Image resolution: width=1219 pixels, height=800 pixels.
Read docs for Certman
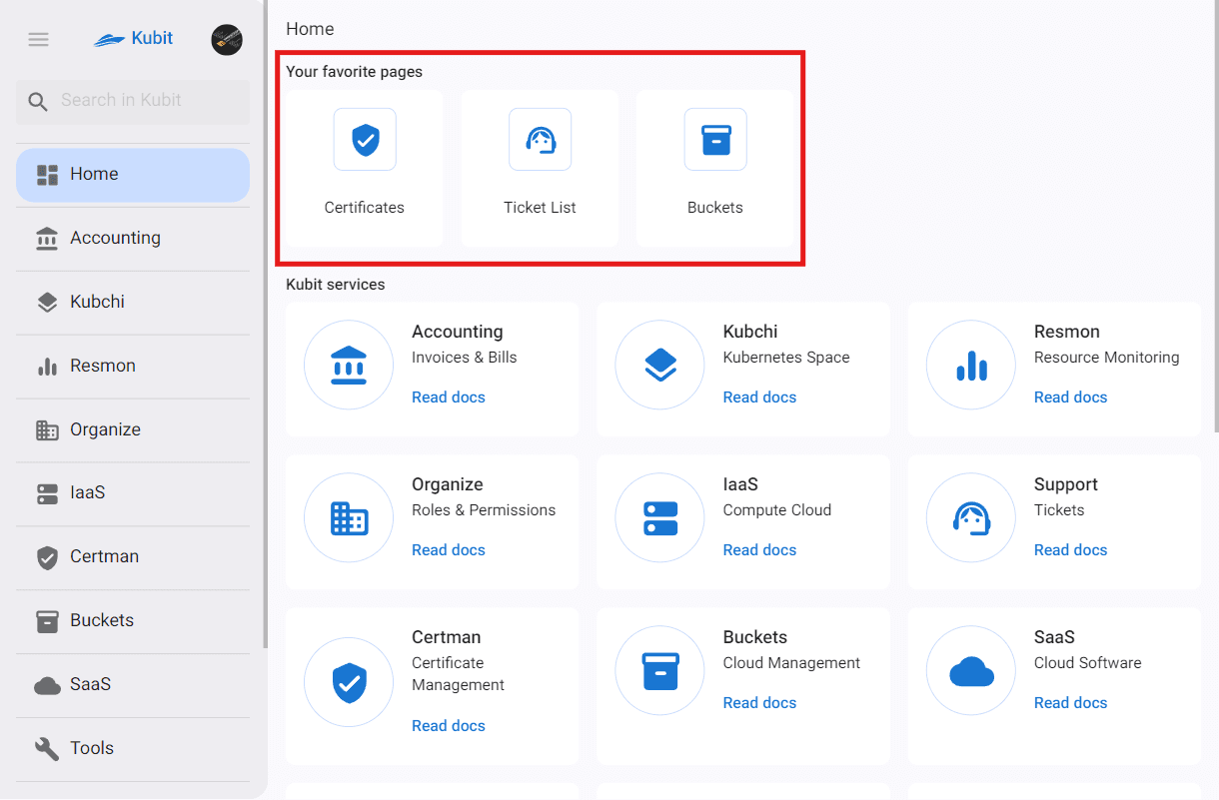(x=449, y=726)
